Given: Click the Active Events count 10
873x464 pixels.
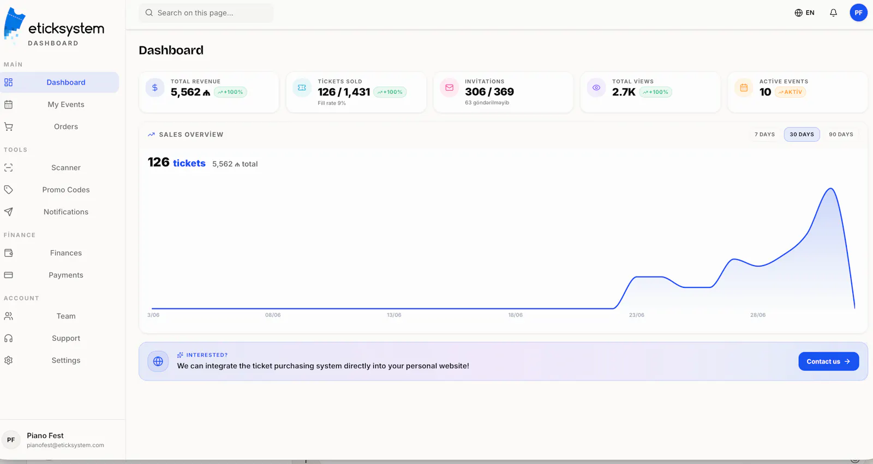Looking at the screenshot, I should pyautogui.click(x=765, y=92).
